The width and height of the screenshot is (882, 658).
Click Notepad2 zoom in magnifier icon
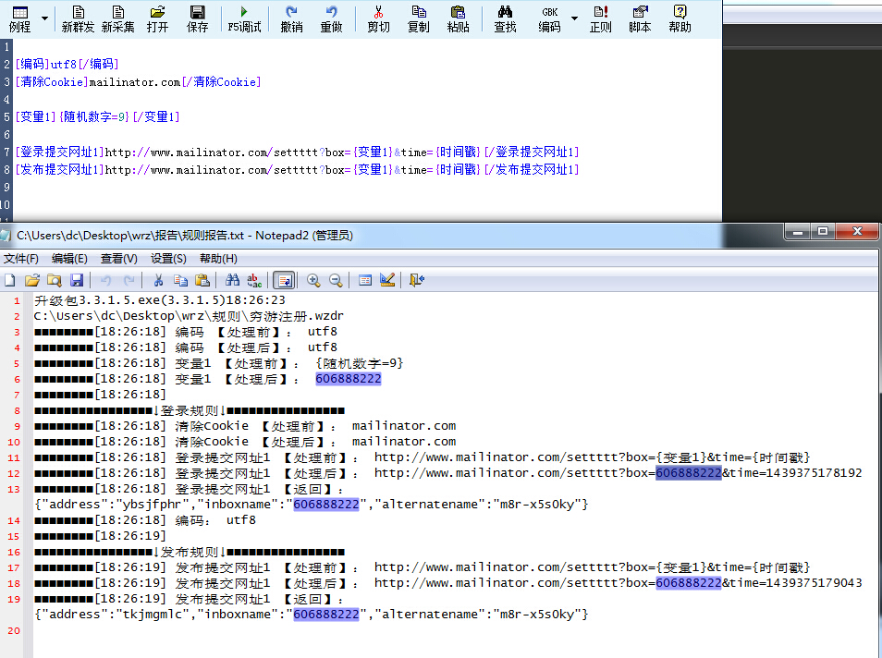pos(313,280)
